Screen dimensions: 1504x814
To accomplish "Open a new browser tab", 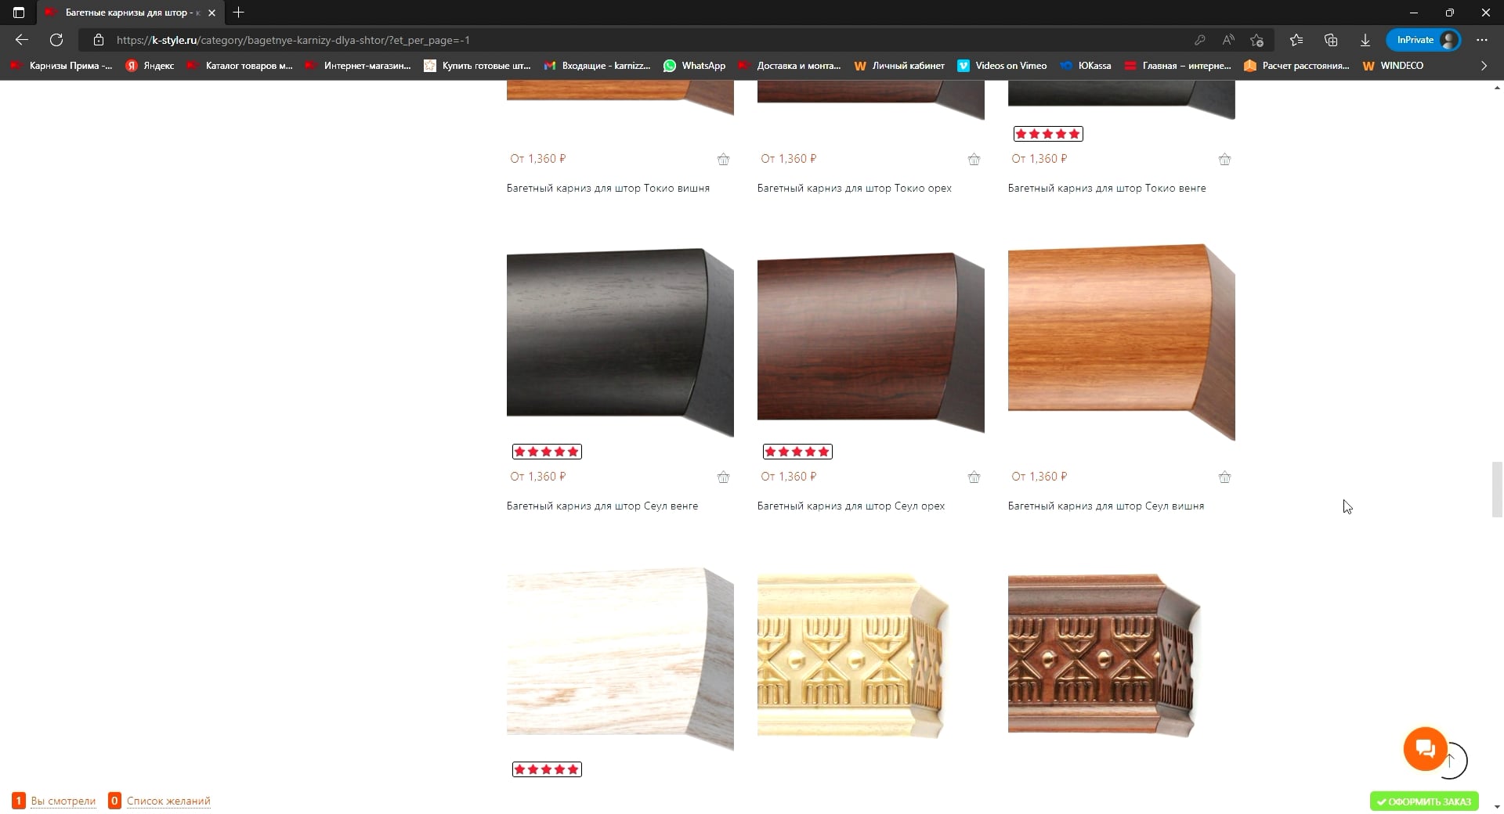I will pyautogui.click(x=239, y=13).
